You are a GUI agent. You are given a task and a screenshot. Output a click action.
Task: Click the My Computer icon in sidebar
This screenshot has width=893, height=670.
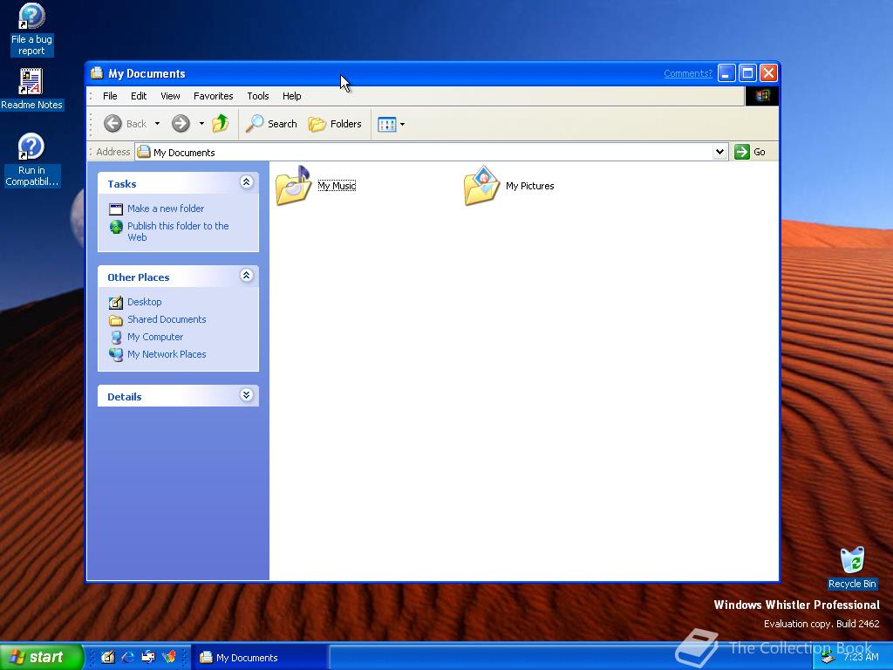(x=116, y=338)
